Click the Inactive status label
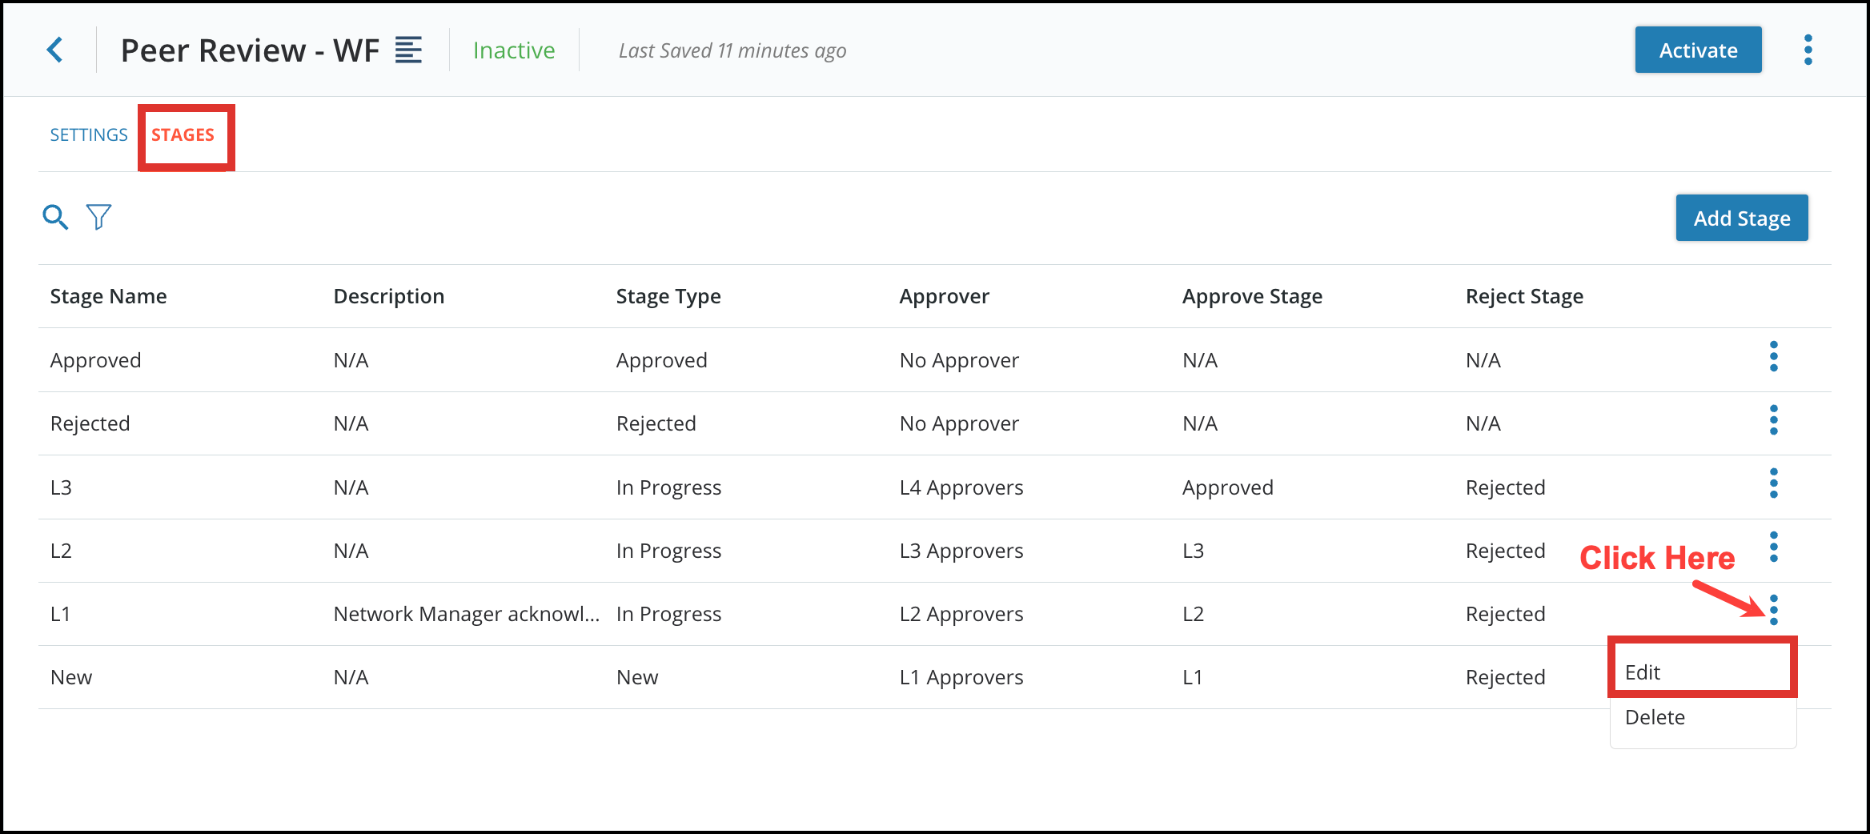This screenshot has width=1870, height=834. [x=514, y=50]
